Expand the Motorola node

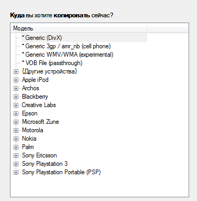16,130
